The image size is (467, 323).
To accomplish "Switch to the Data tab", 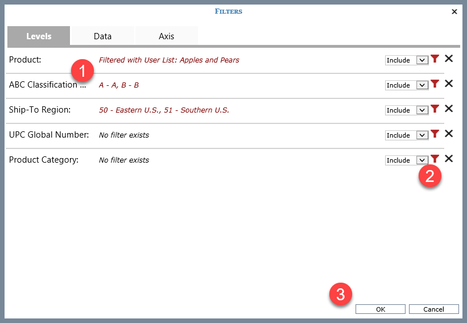I will pos(102,36).
